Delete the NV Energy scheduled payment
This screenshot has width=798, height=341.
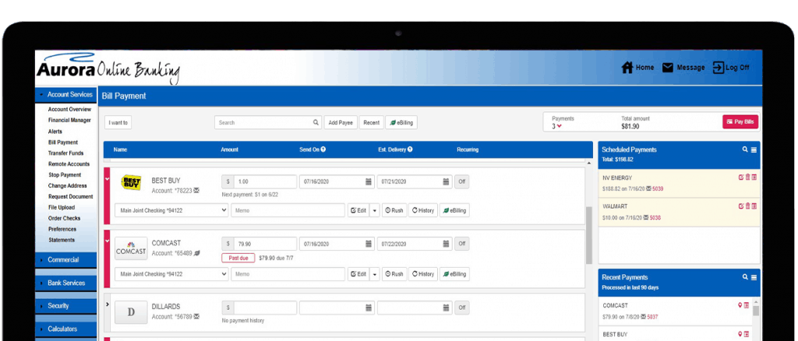tap(747, 178)
